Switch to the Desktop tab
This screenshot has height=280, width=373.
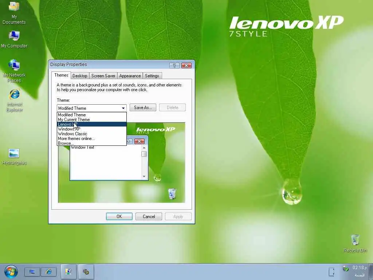(80, 76)
